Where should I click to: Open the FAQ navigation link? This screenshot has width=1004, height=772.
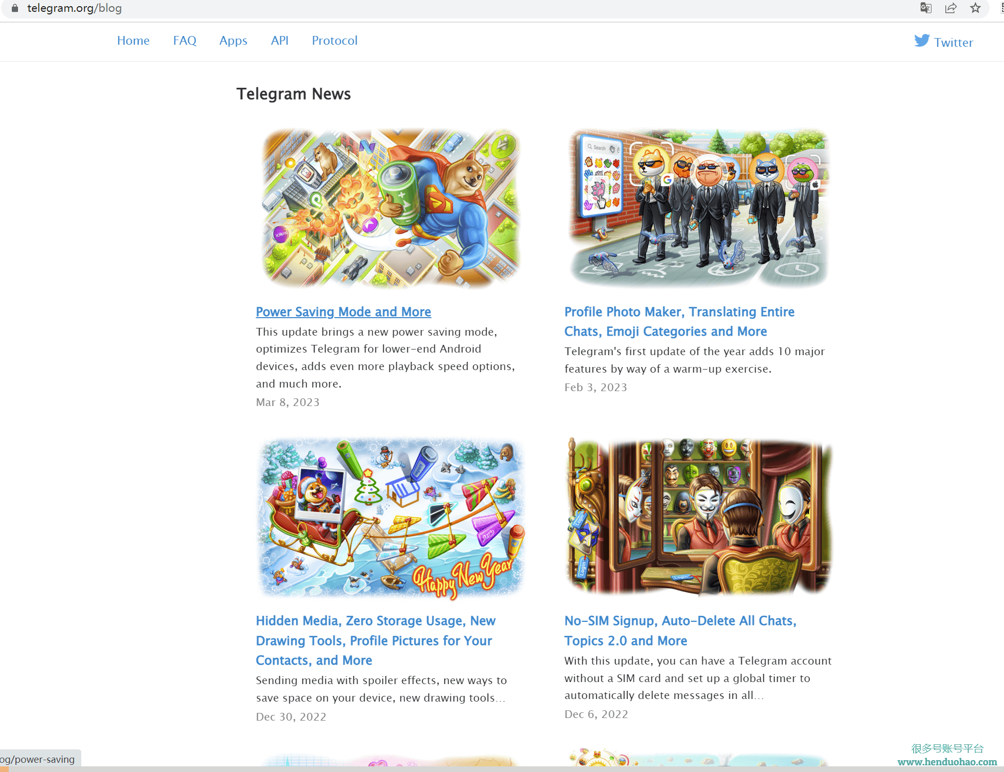pos(185,41)
